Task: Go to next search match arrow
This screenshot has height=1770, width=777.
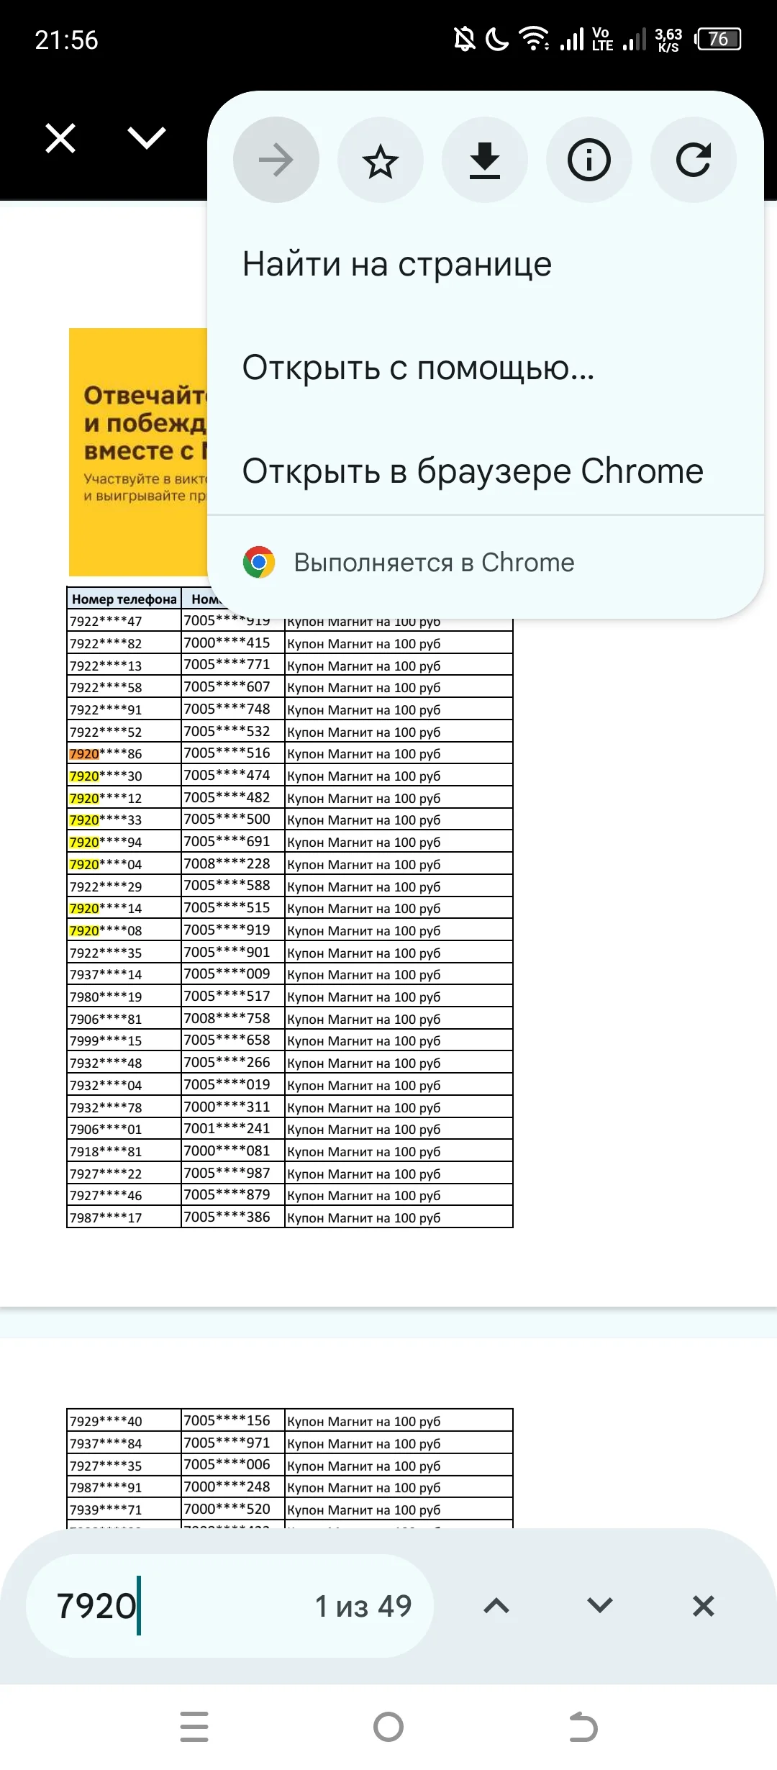Action: click(600, 1606)
